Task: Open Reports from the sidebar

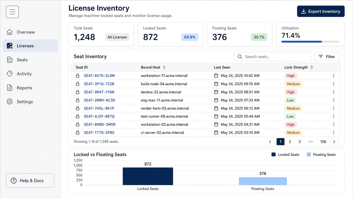Action: pyautogui.click(x=31, y=88)
